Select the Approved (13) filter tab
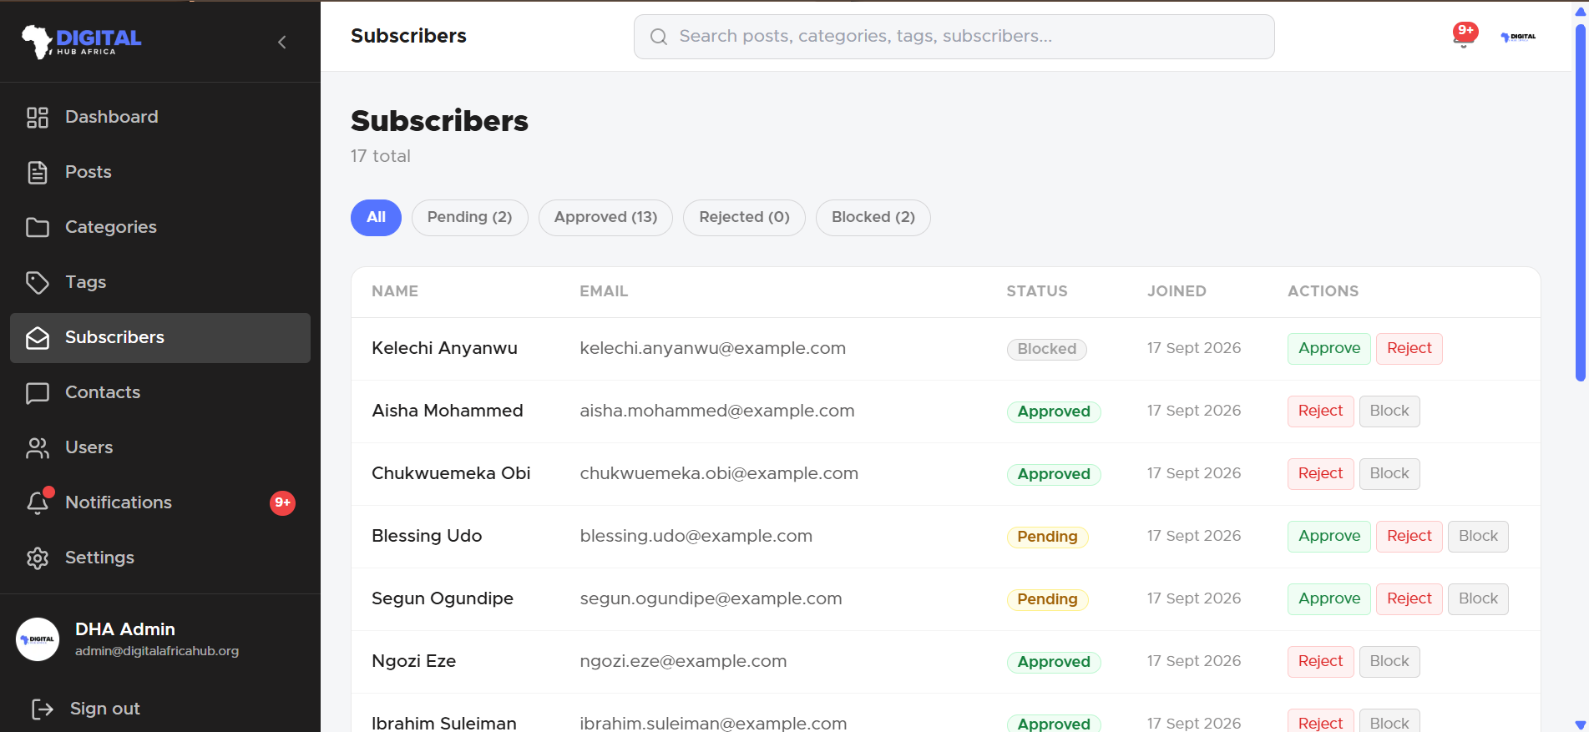This screenshot has width=1589, height=732. (x=605, y=217)
